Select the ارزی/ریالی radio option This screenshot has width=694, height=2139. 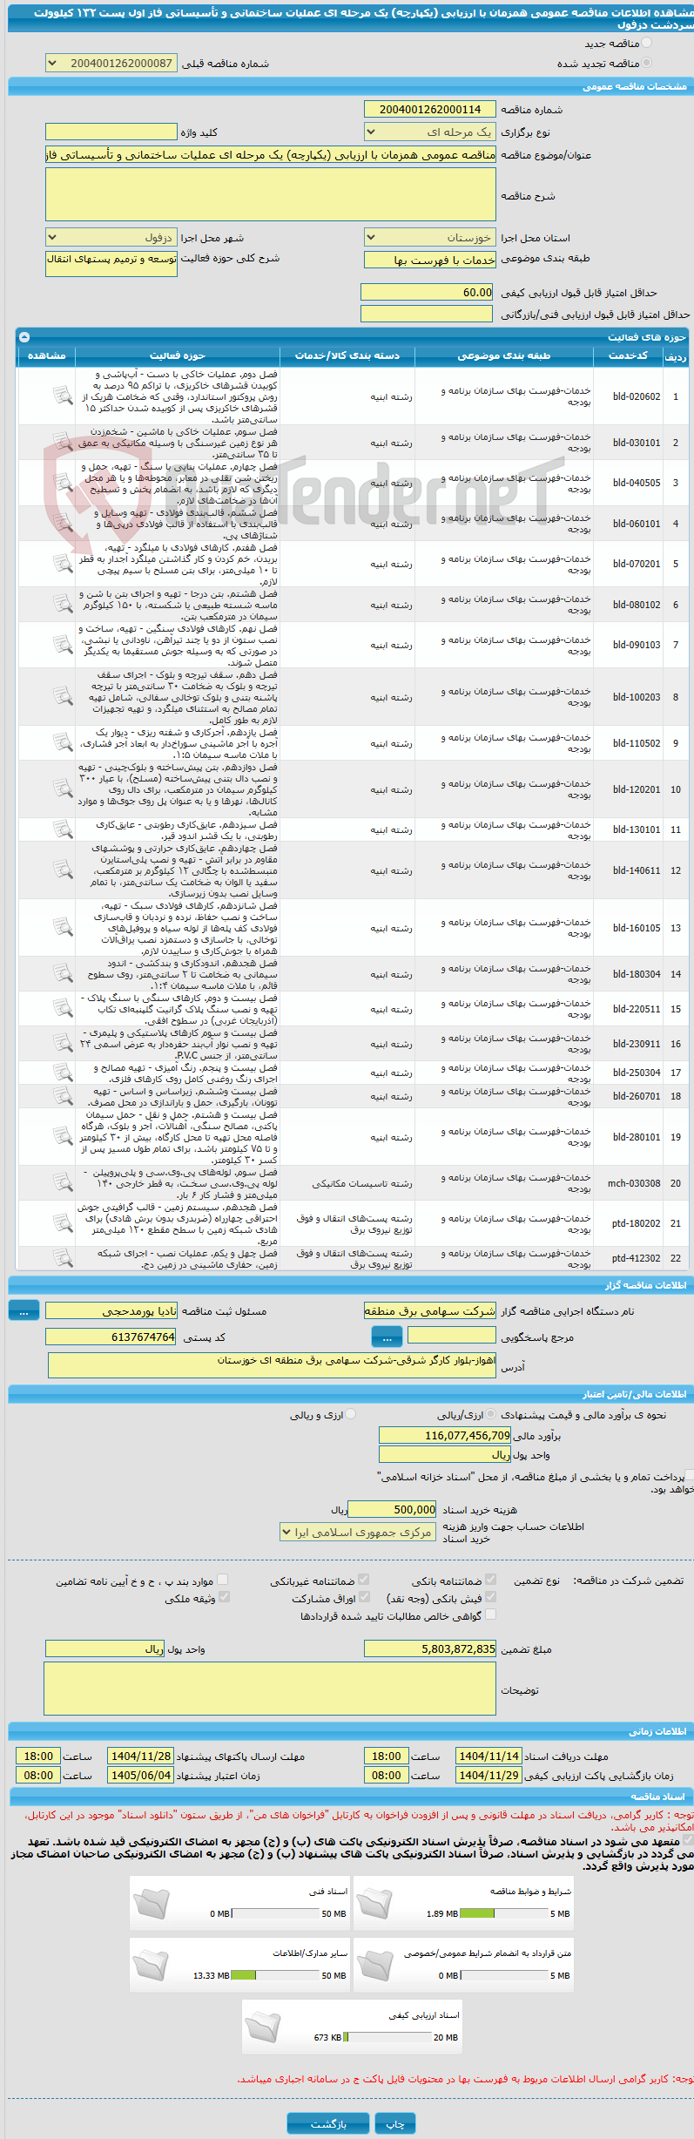tap(492, 1415)
